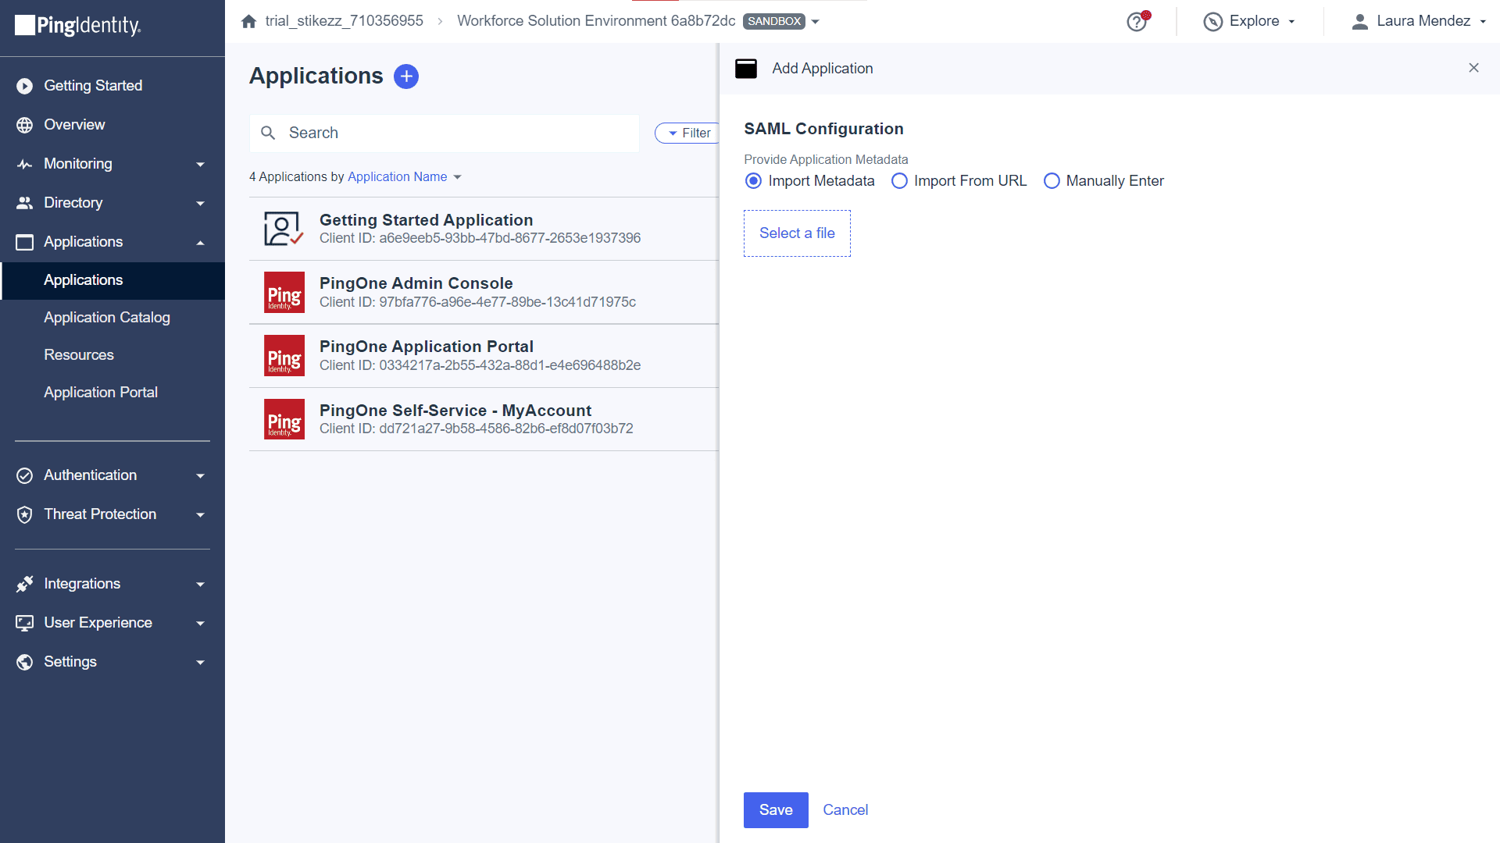Click the Save button
Screen dimensions: 1500x843
click(x=778, y=810)
